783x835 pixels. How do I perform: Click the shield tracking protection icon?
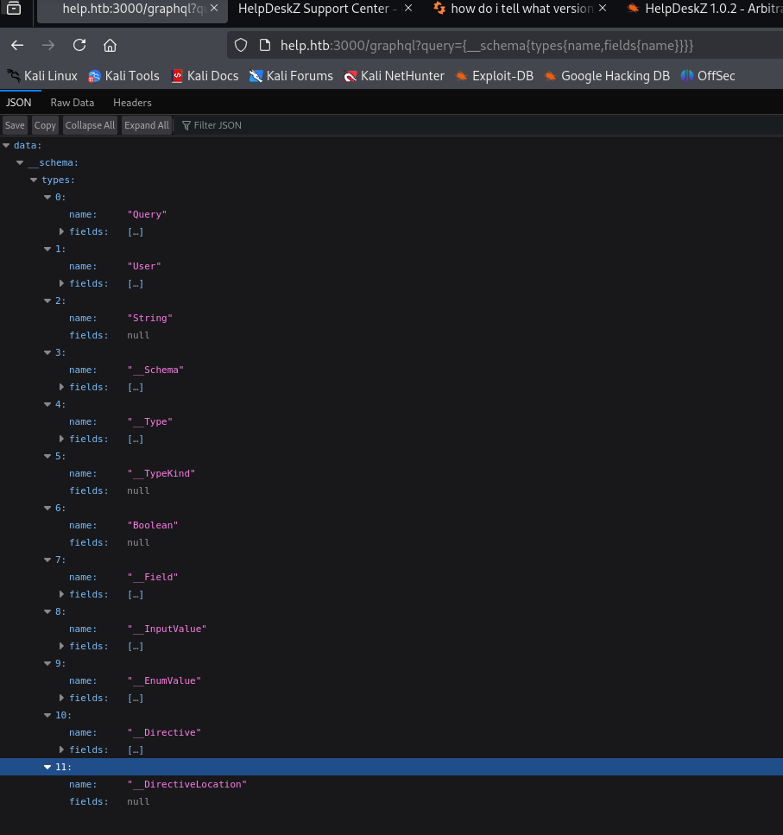click(242, 45)
